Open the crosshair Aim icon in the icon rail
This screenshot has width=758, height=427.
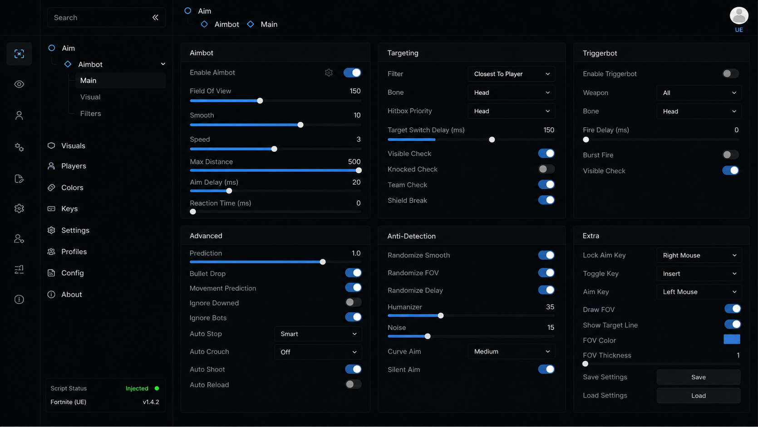point(19,54)
